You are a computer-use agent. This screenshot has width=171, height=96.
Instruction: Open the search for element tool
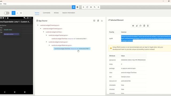[95, 7]
